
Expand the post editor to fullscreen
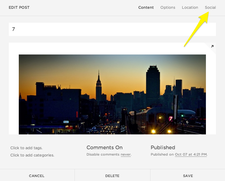[212, 46]
